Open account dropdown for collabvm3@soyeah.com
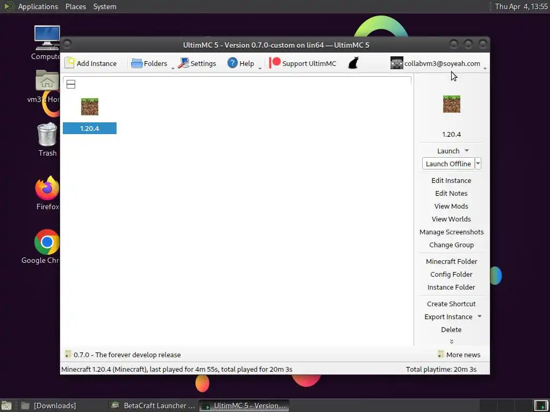 tap(485, 68)
